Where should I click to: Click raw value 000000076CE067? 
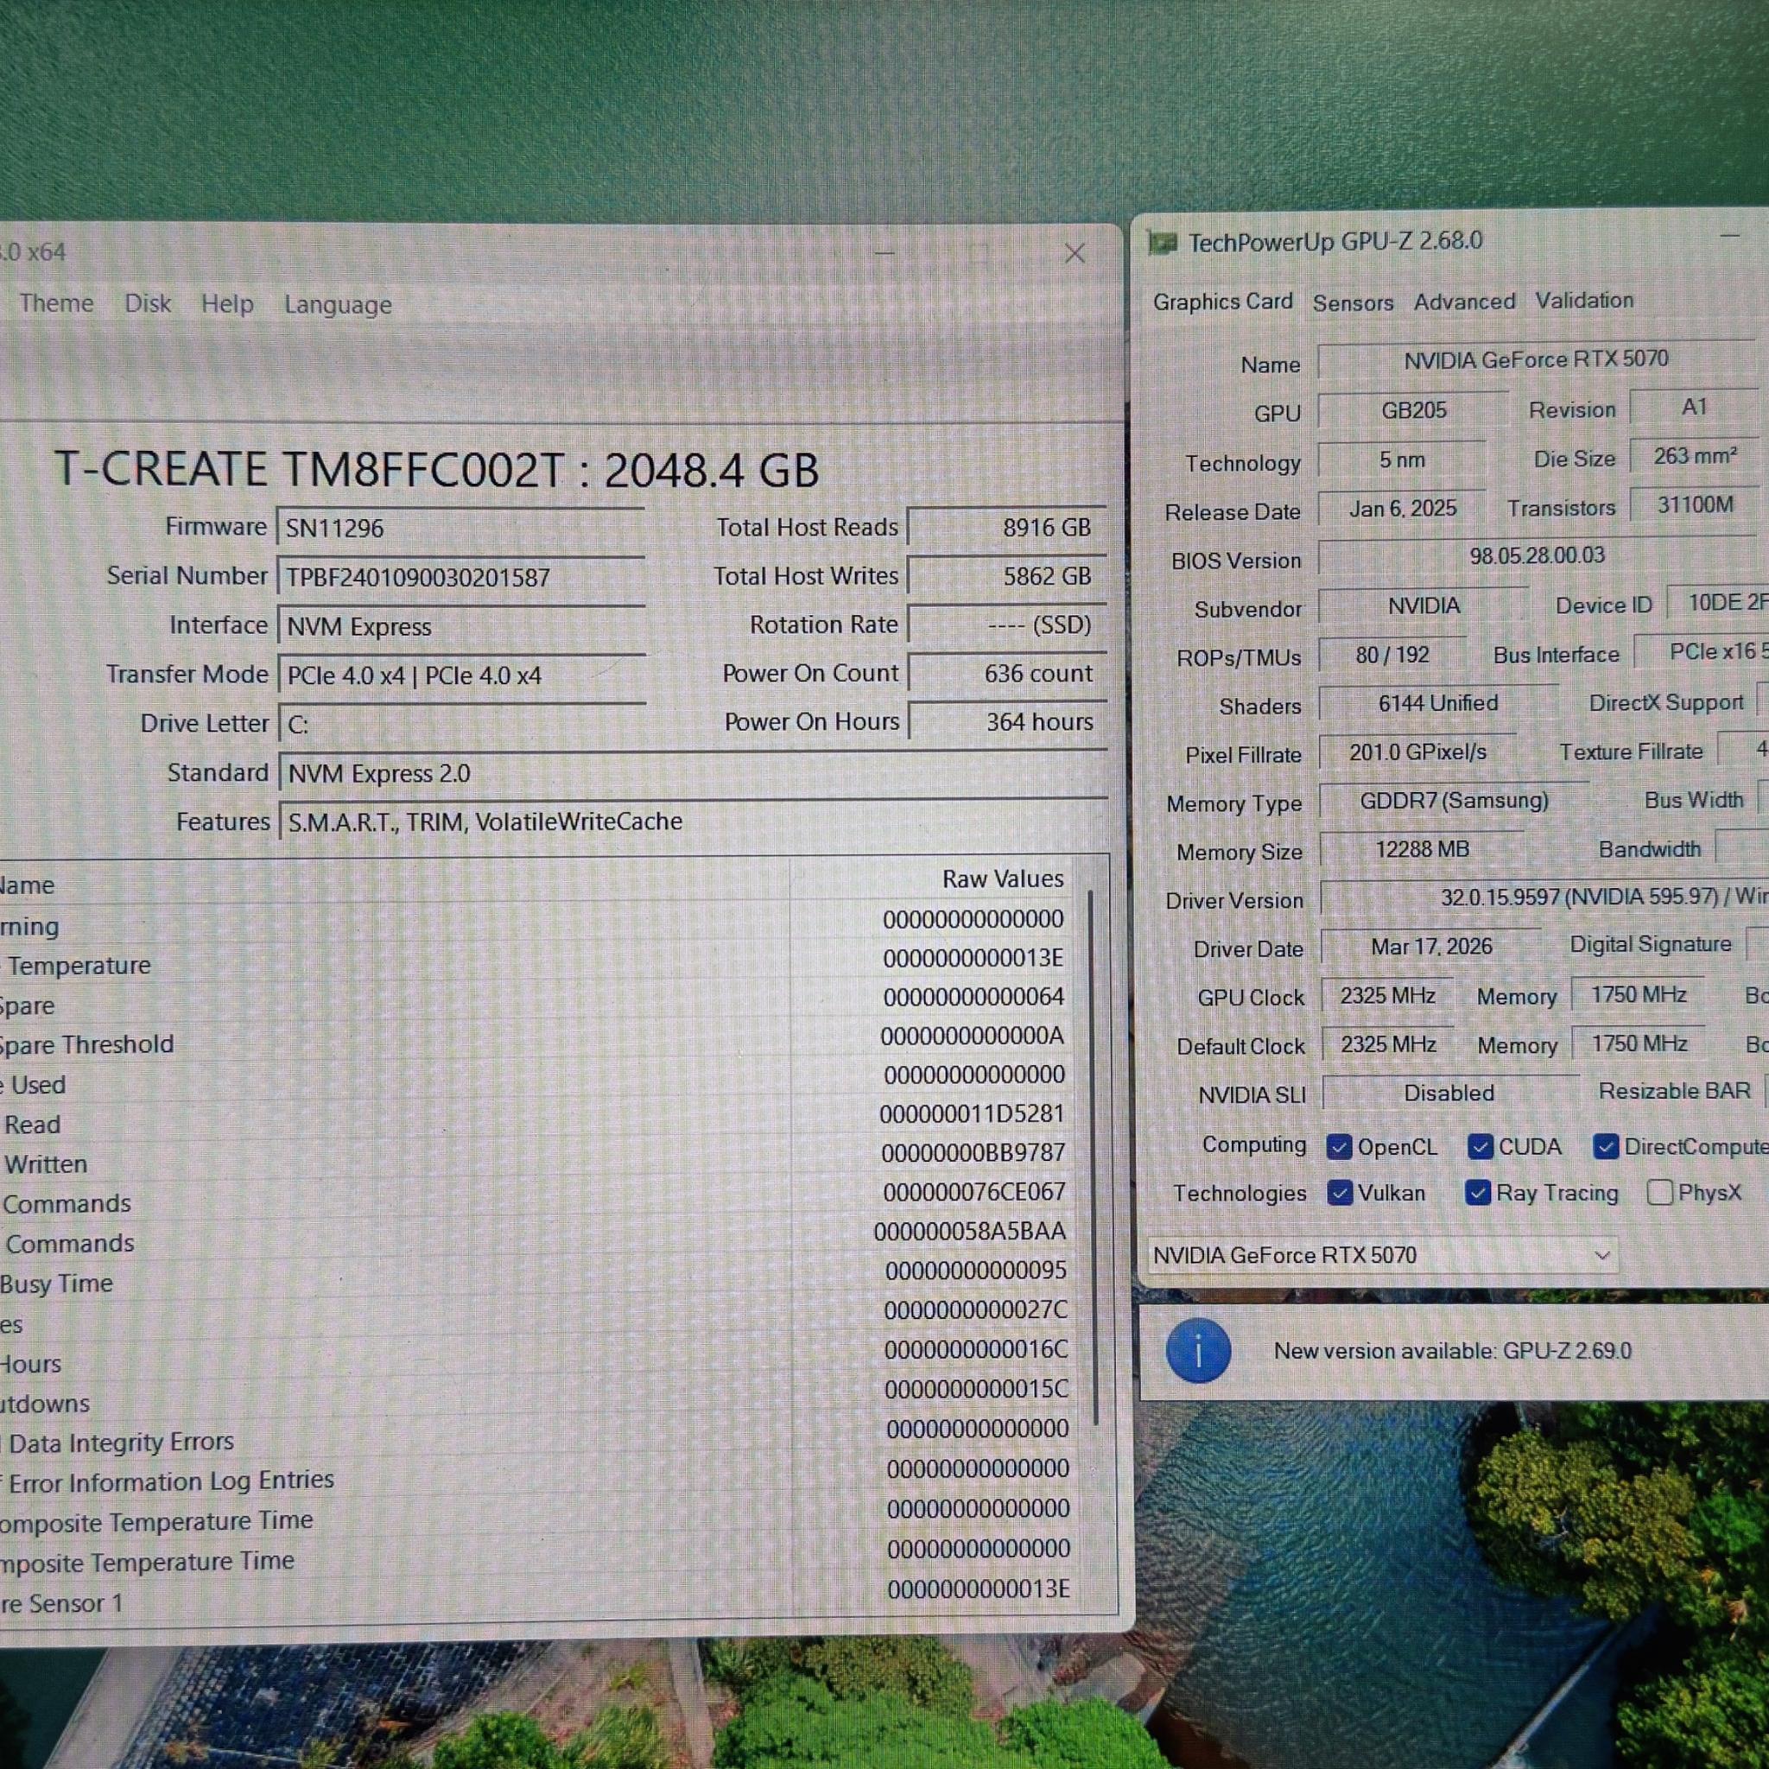pos(974,1192)
